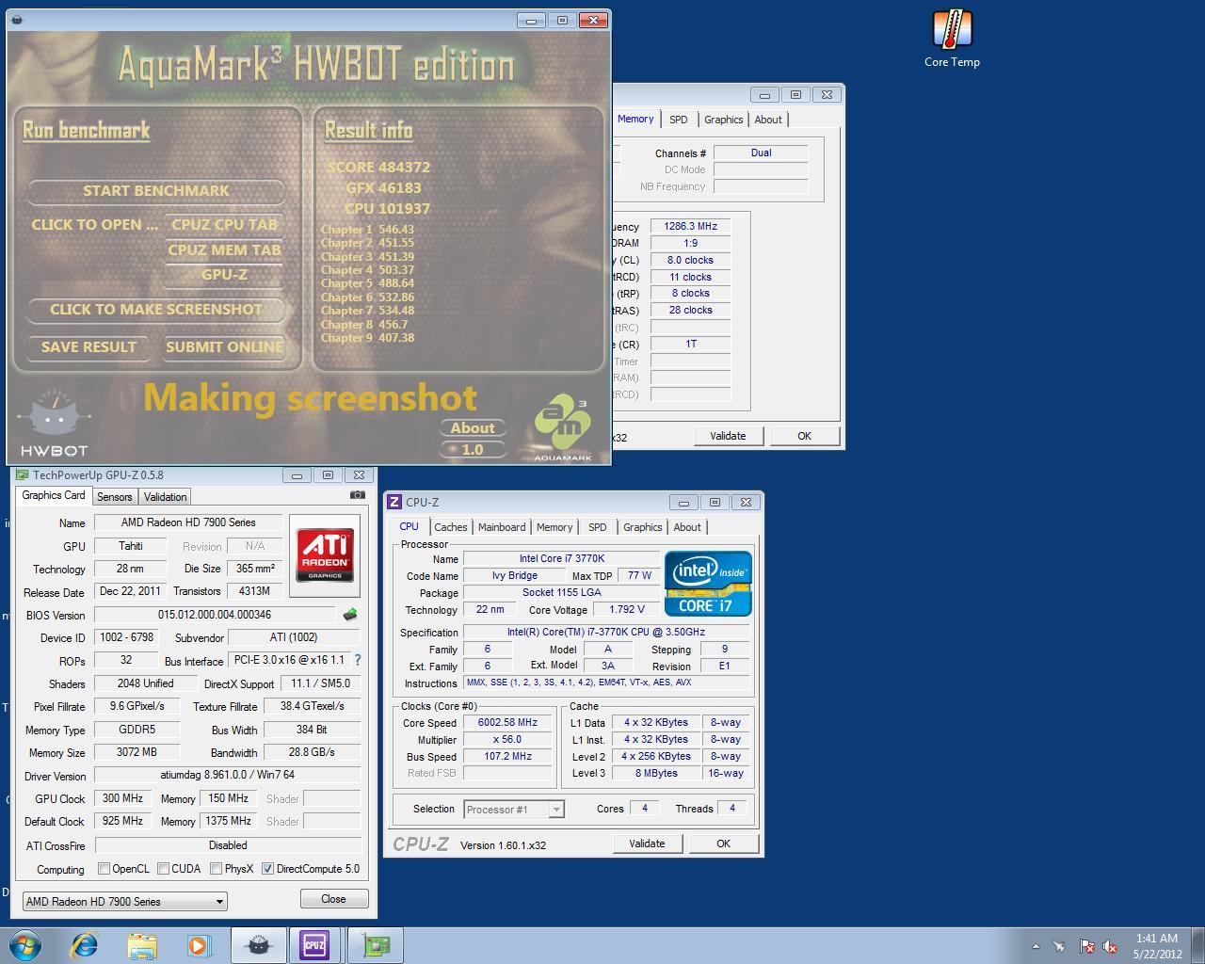Open About tab in front CPU-Z window
The height and width of the screenshot is (964, 1205).
[687, 527]
